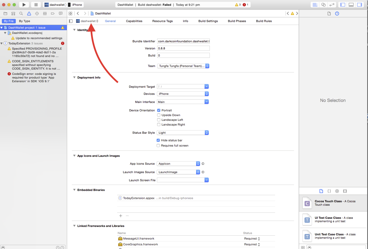Toggle the navigator panel visibility
368x249 pixels.
tap(343, 5)
